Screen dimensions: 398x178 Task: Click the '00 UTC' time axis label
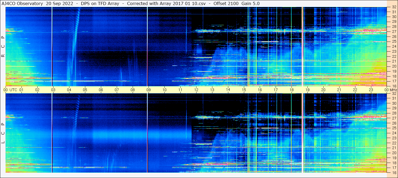click(x=10, y=90)
